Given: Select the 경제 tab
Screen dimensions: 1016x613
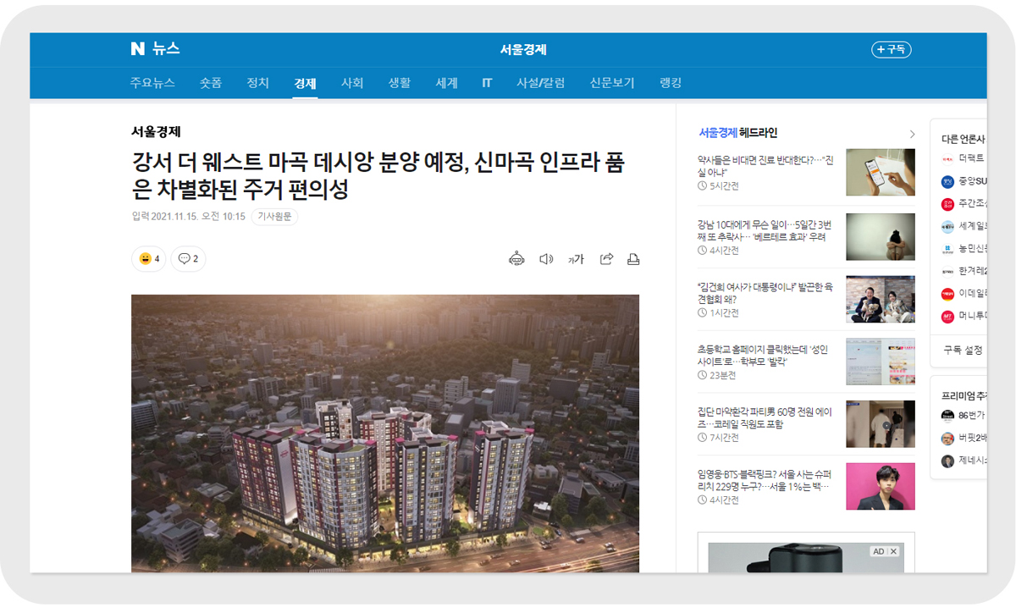Looking at the screenshot, I should [305, 83].
